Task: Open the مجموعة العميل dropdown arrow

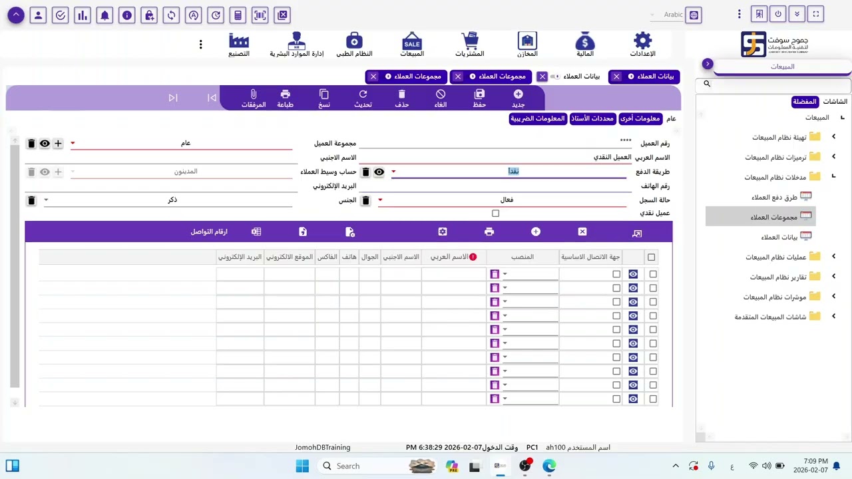Action: [73, 143]
